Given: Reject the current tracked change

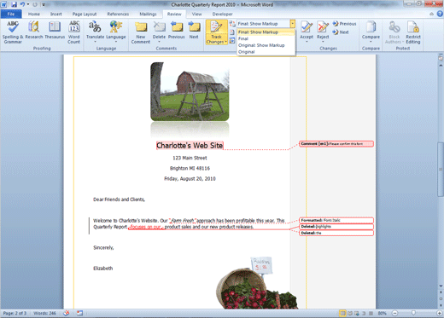Looking at the screenshot, I should (323, 32).
